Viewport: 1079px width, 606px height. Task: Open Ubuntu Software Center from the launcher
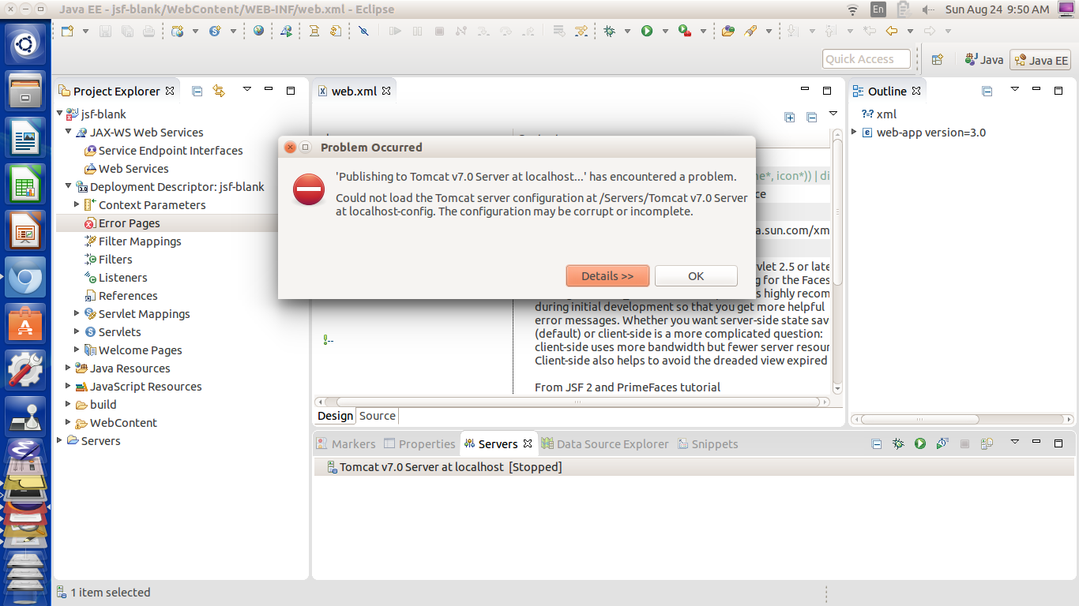click(25, 324)
